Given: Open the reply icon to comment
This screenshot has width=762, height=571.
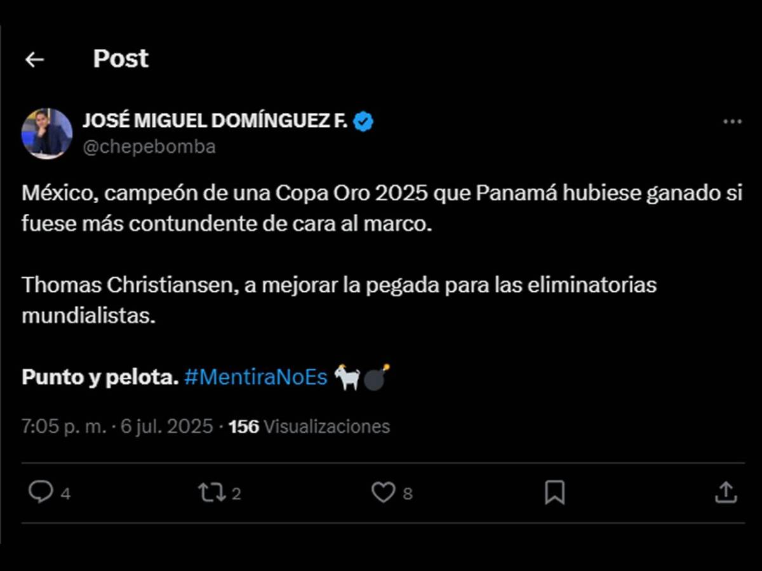Looking at the screenshot, I should tap(41, 492).
